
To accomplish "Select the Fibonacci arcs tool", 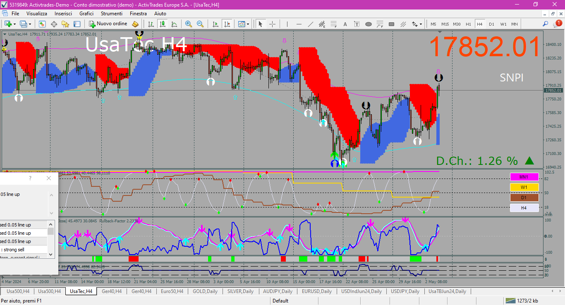I will click(x=380, y=24).
